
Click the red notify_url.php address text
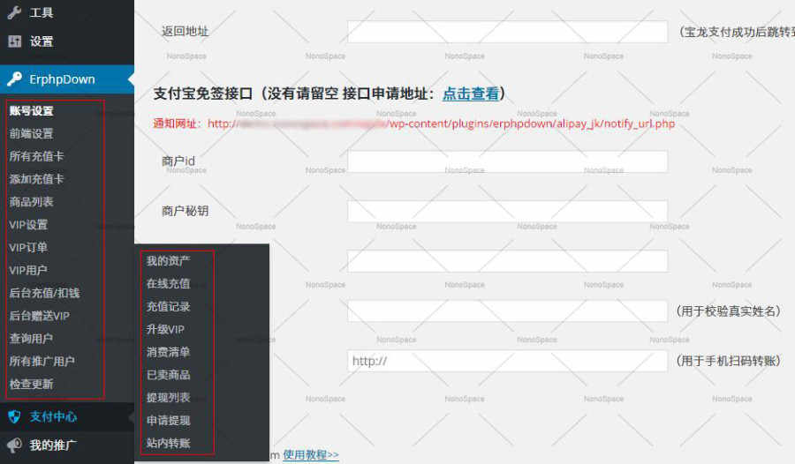pos(441,123)
